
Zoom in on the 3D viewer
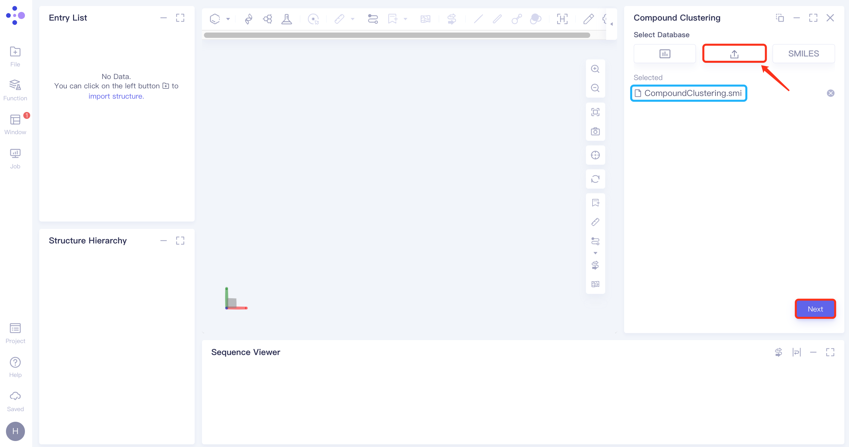pos(595,69)
